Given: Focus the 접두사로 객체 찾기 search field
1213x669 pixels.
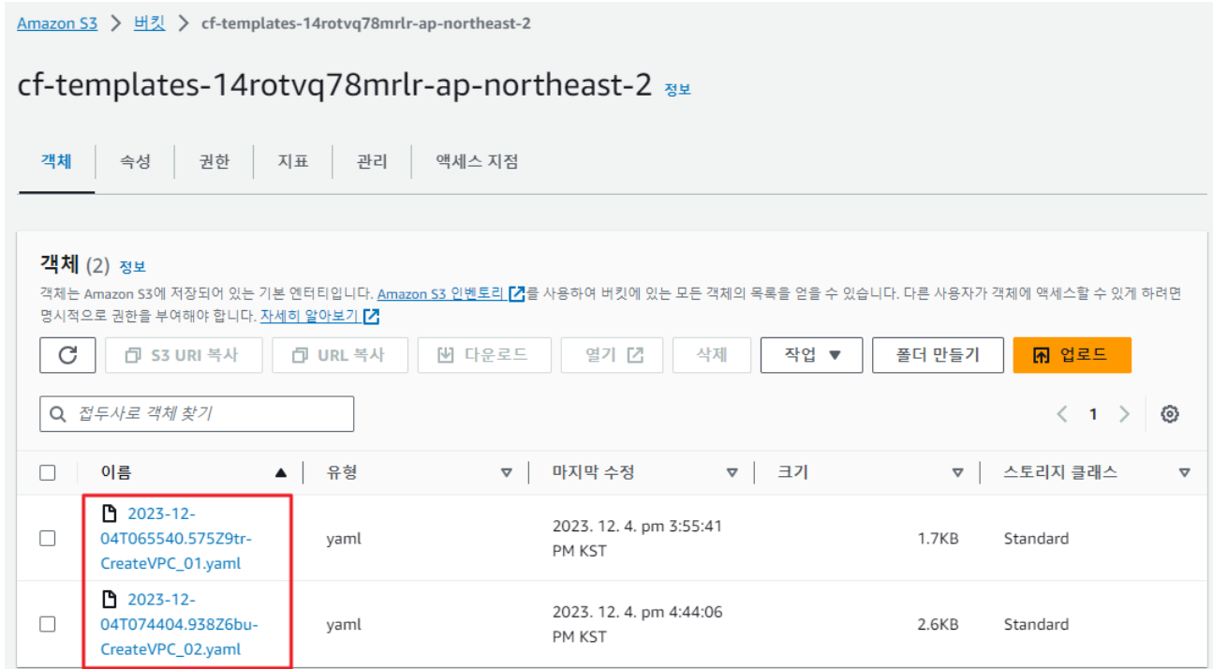Looking at the screenshot, I should click(197, 413).
